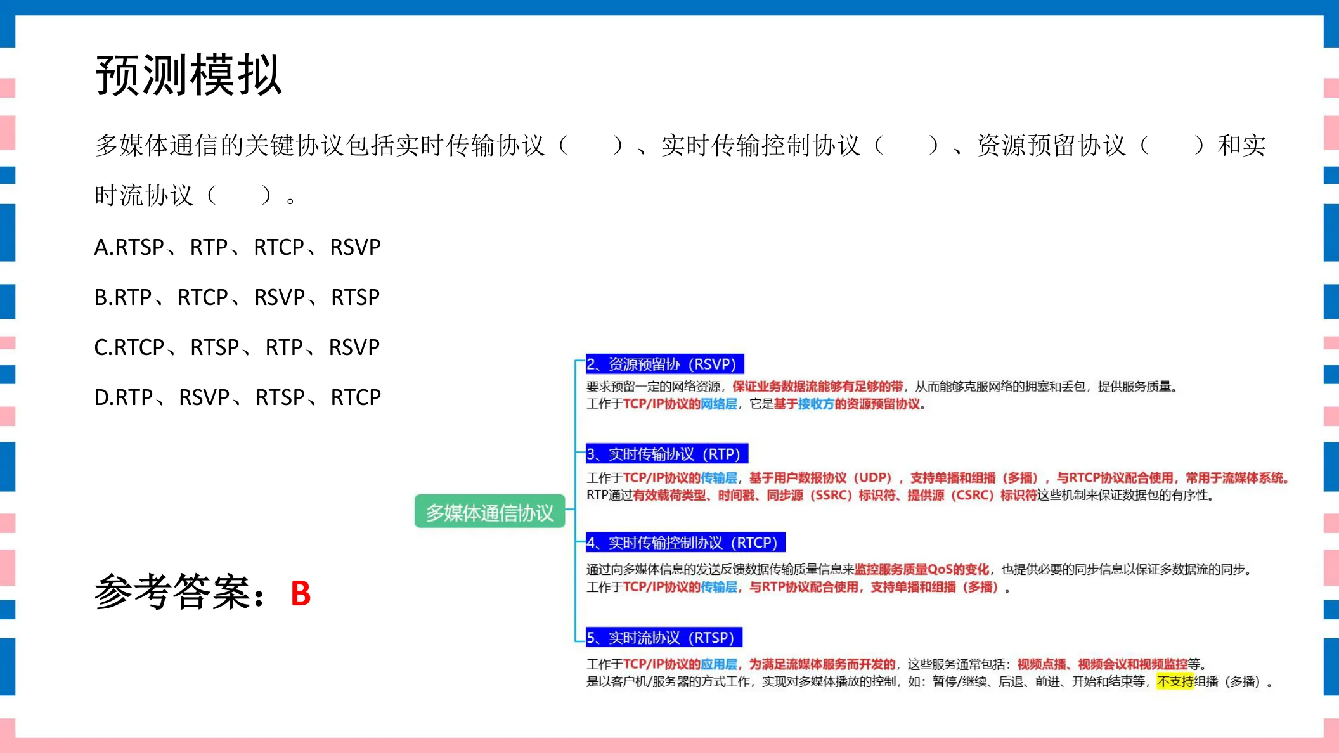Click the red text 监控服务质量QoS的变化

coord(921,569)
